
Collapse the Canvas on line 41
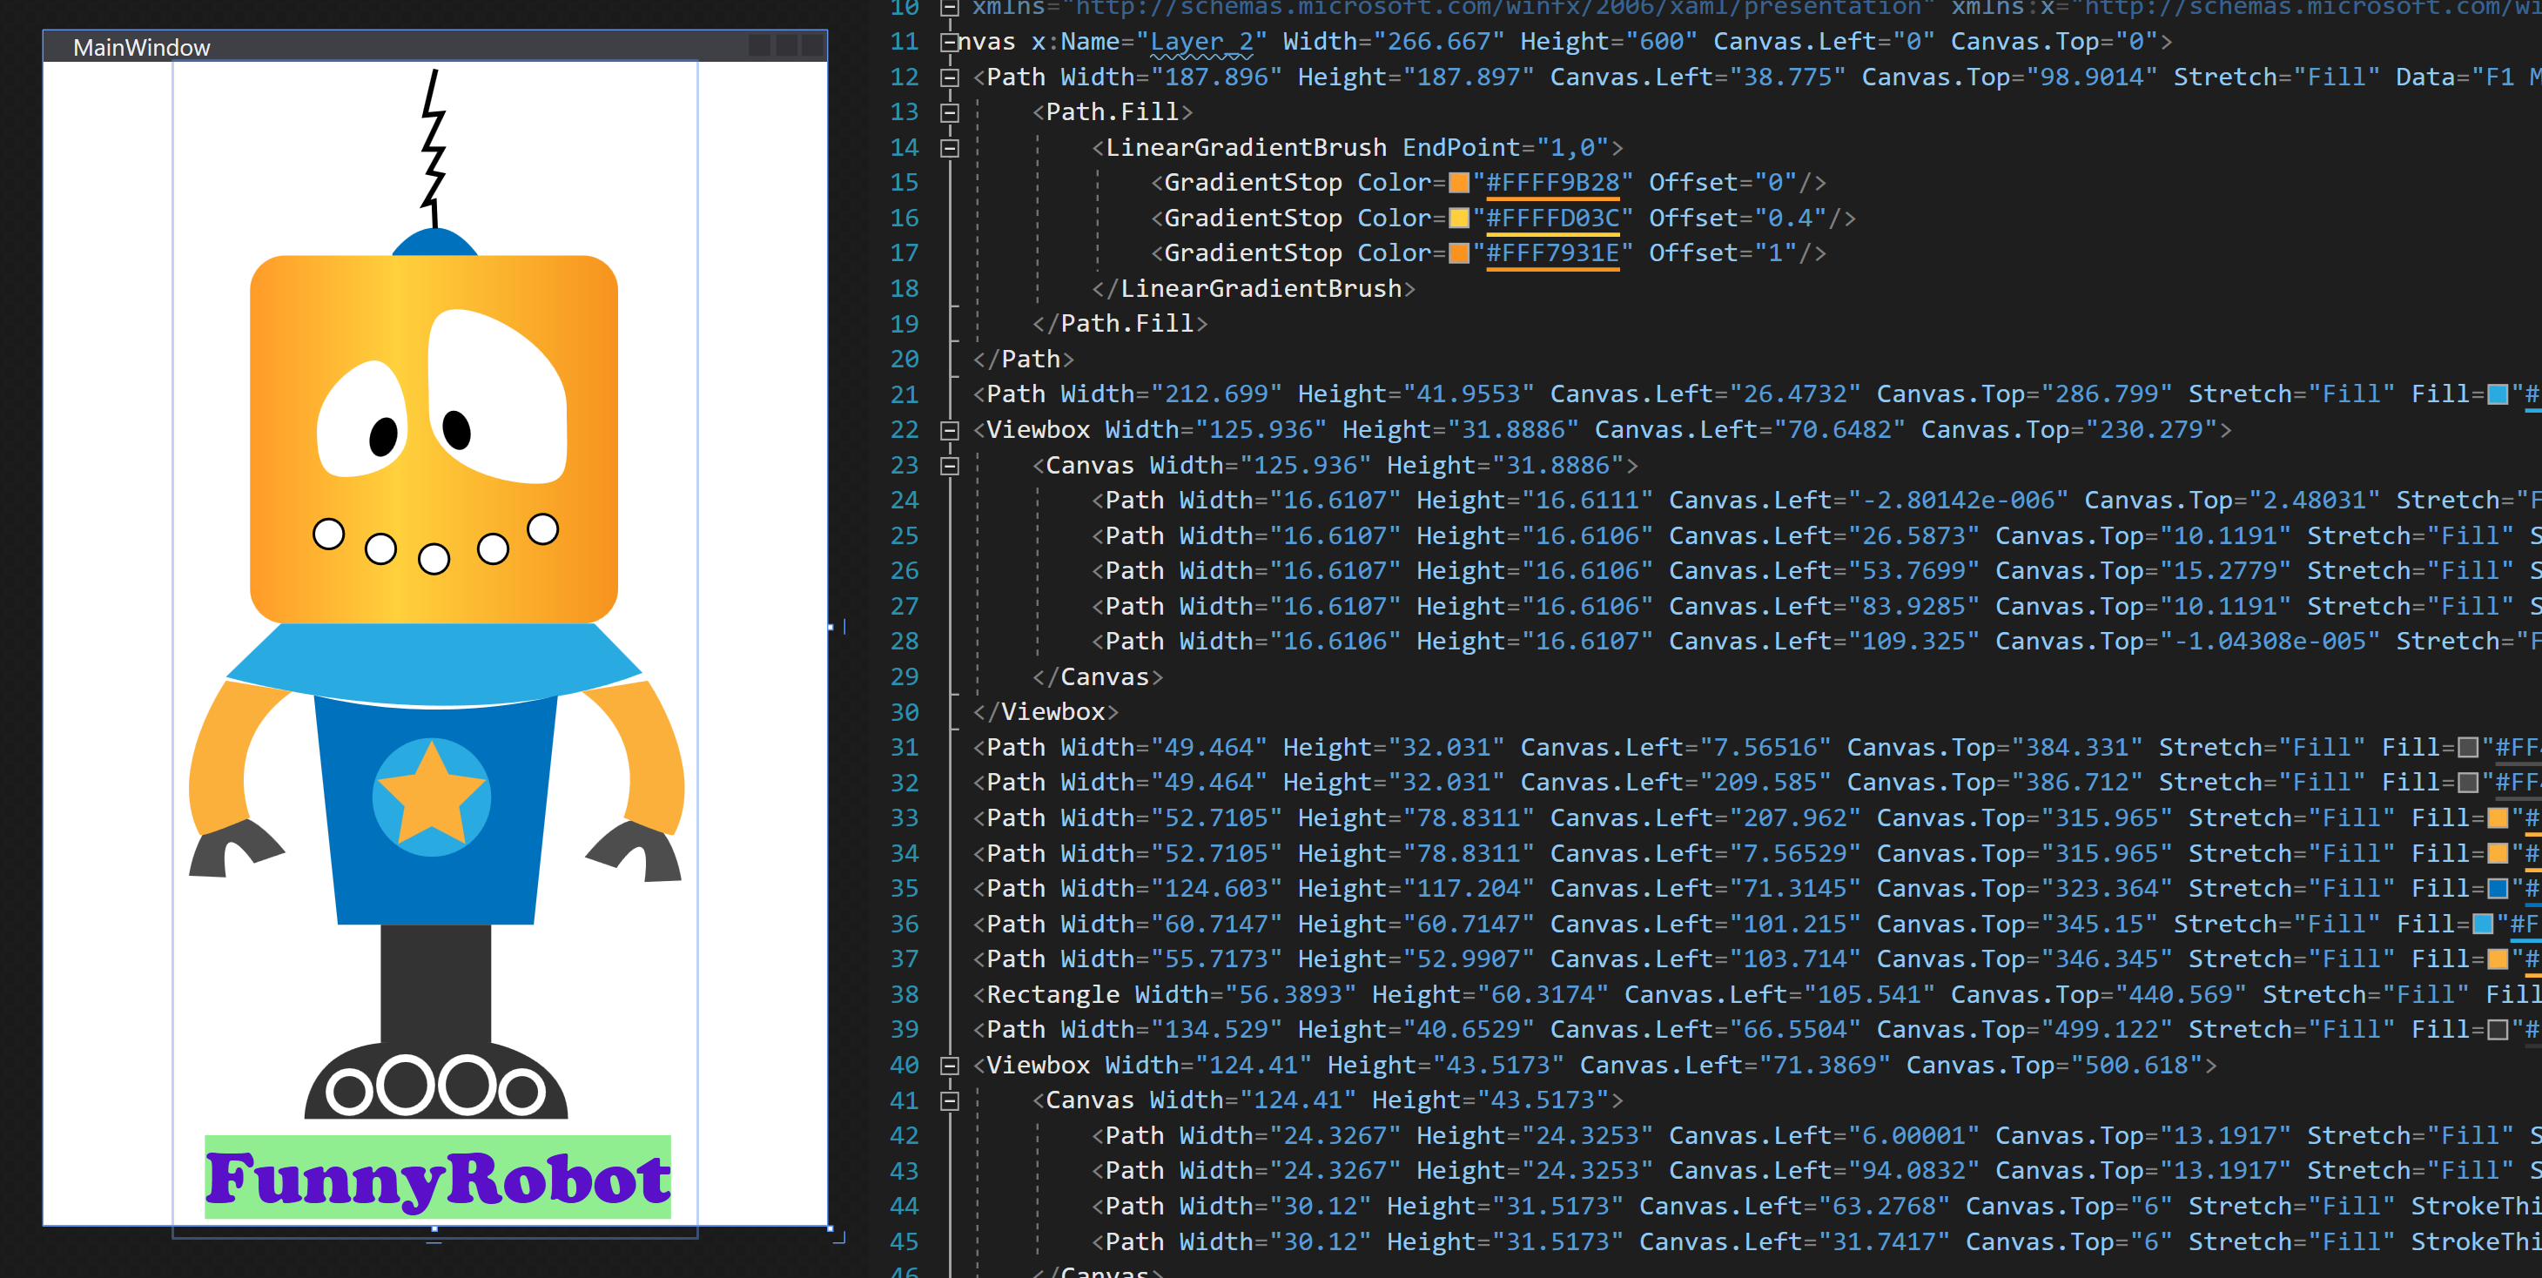[949, 1100]
